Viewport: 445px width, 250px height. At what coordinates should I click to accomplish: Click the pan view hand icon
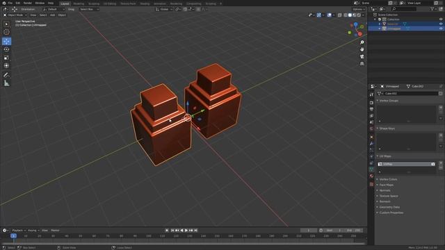pyautogui.click(x=362, y=49)
